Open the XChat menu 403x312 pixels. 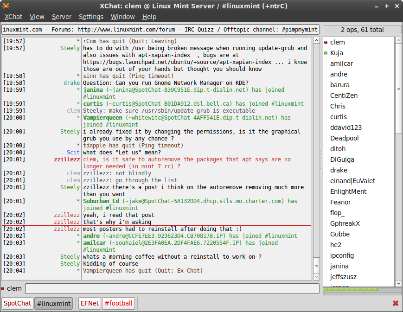(13, 17)
